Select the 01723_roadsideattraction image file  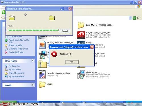point(42,45)
